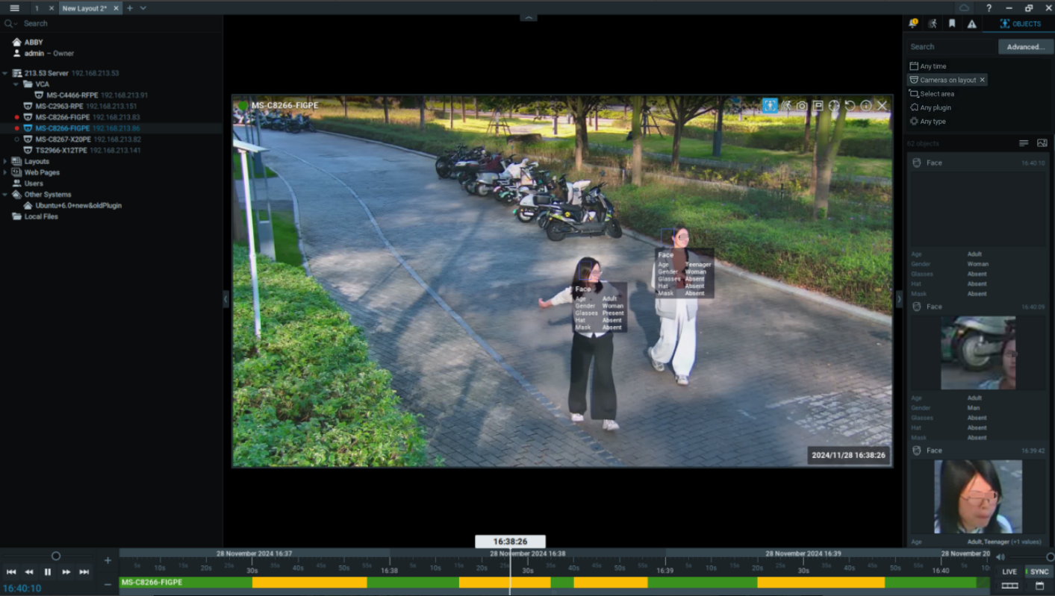Select camera MS-C4466-RFPE in tree

coord(91,95)
